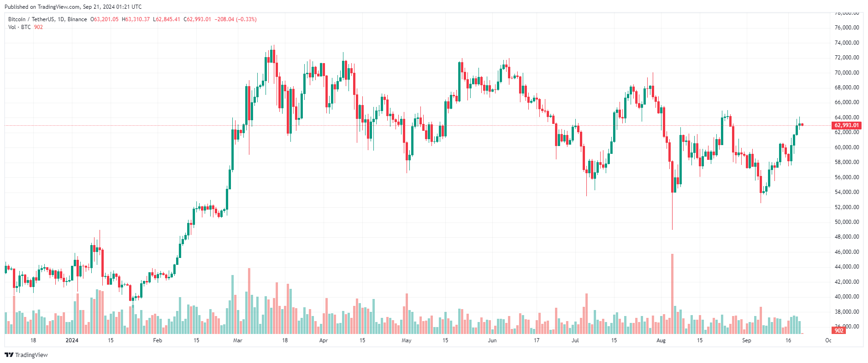Screen dimensions: 868x363
Task: Open the TradingView text link at bottom
Action: click(x=31, y=355)
